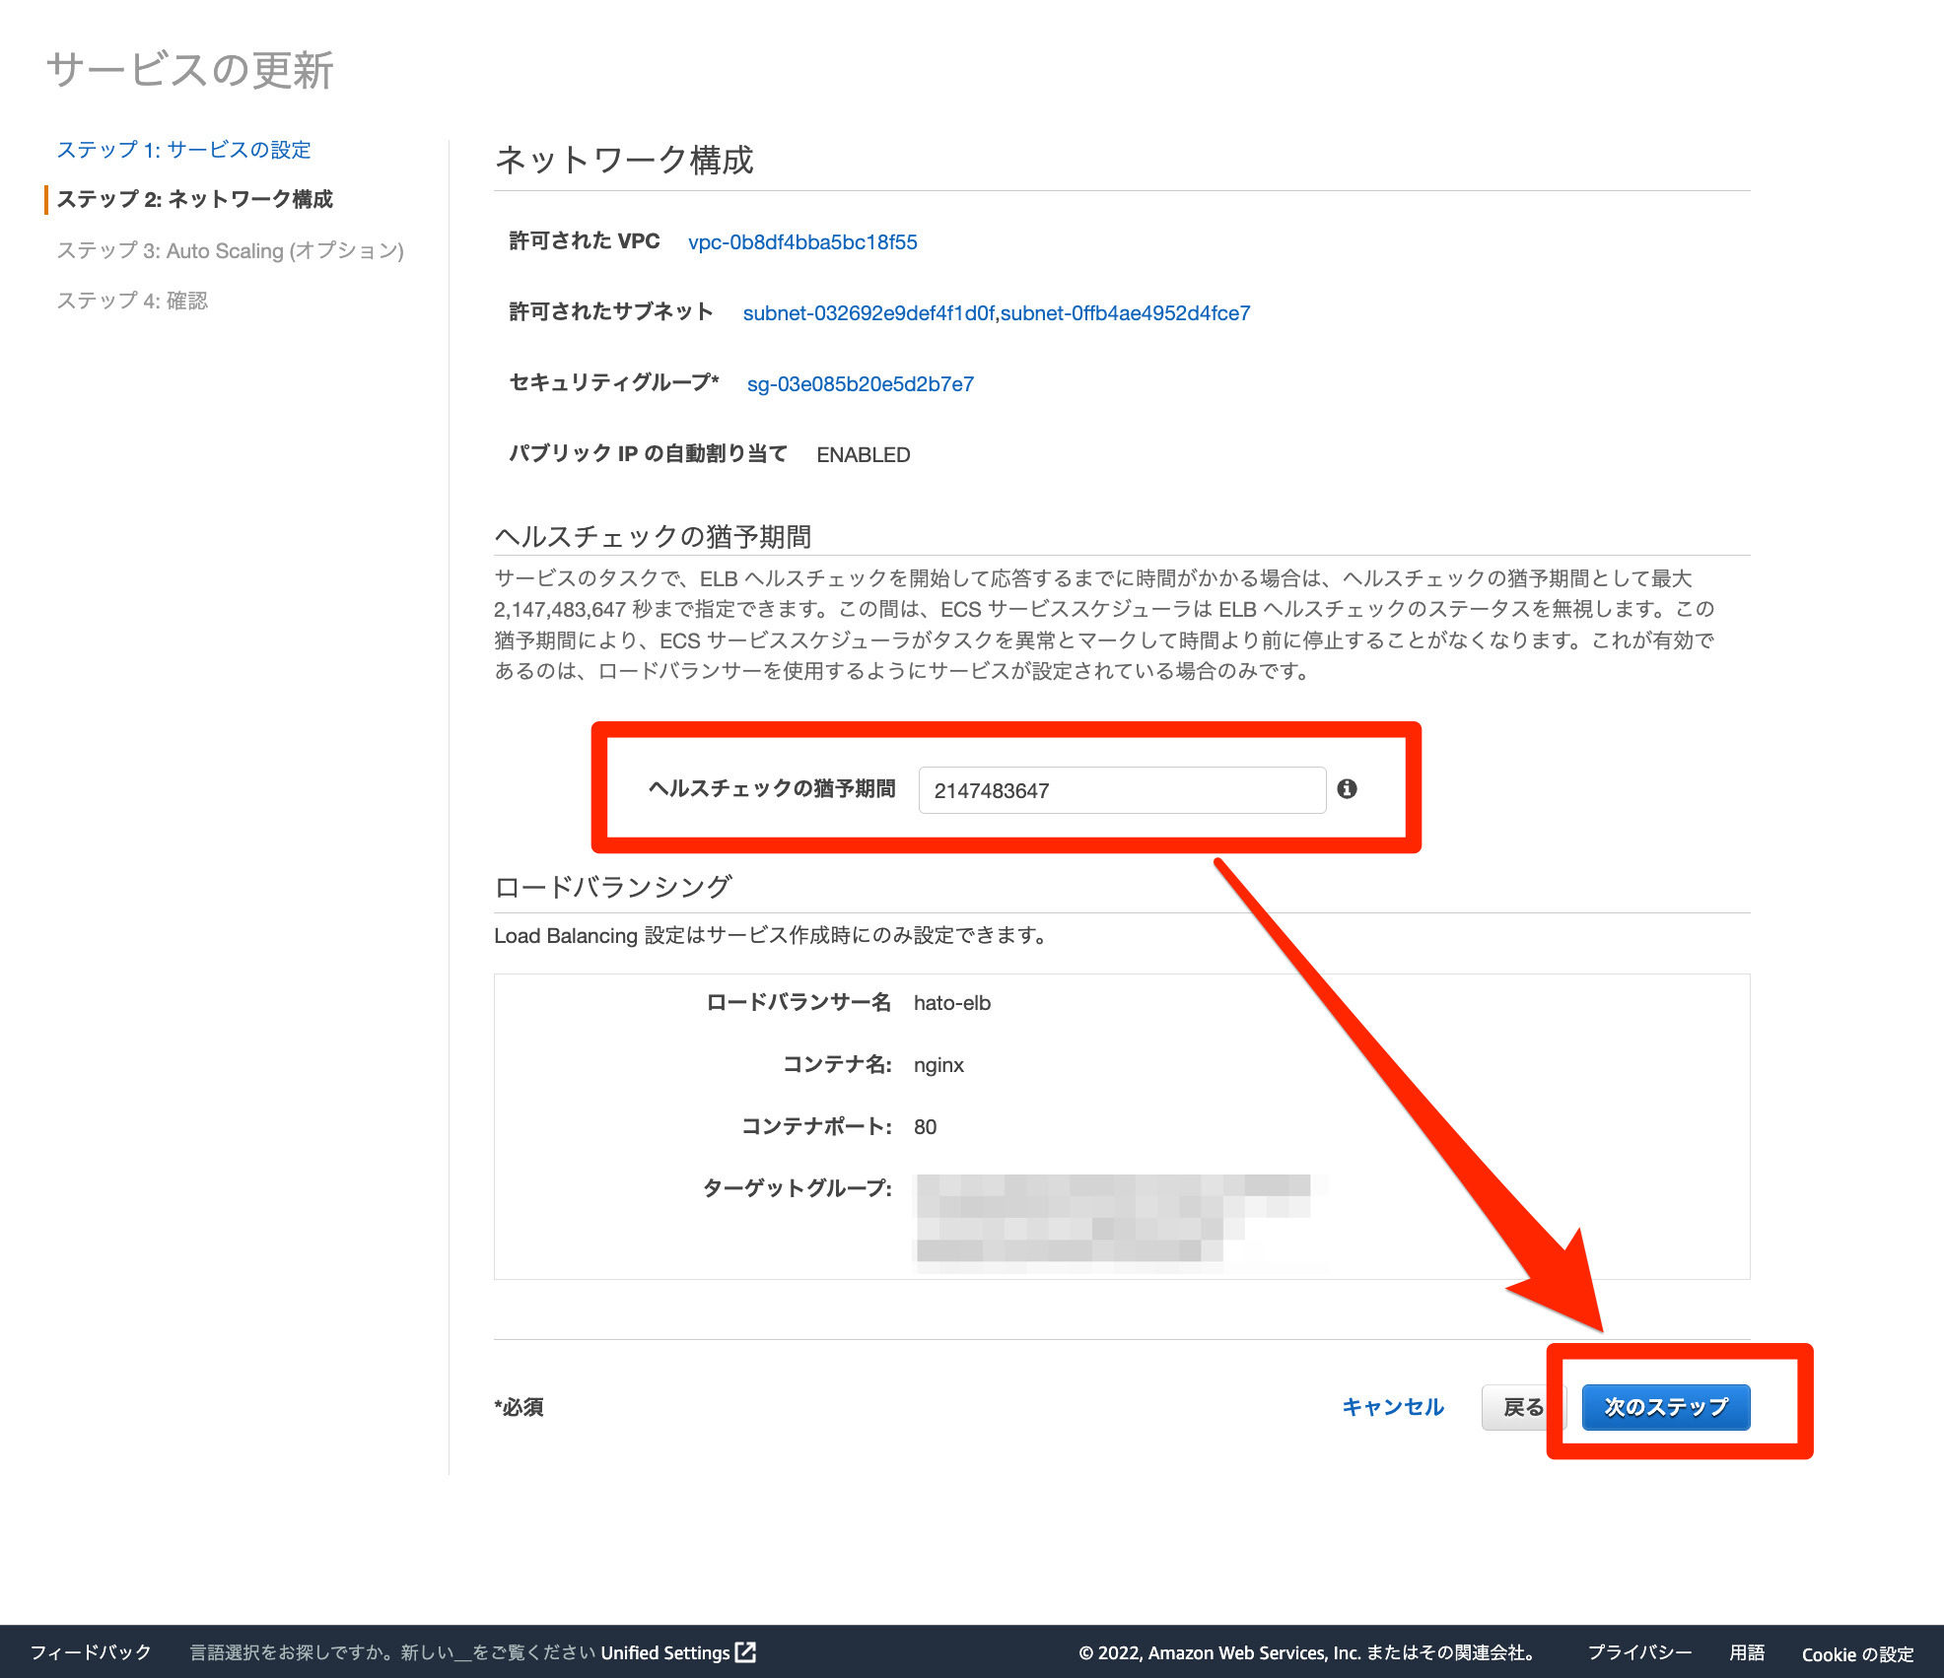Click the フィードバック link in footer
This screenshot has height=1678, width=1944.
(91, 1652)
